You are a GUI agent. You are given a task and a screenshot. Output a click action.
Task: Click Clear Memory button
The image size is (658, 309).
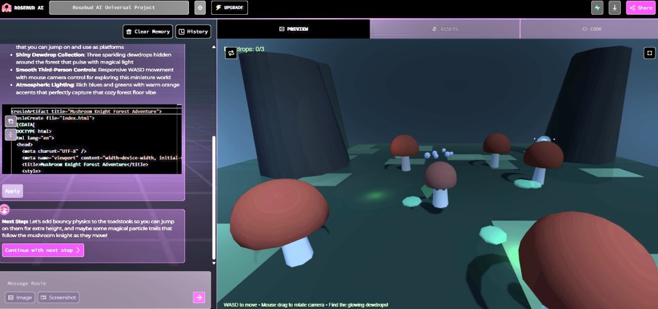click(148, 31)
